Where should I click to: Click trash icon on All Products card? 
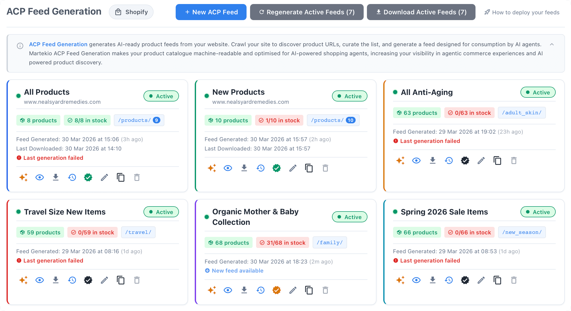pos(137,178)
